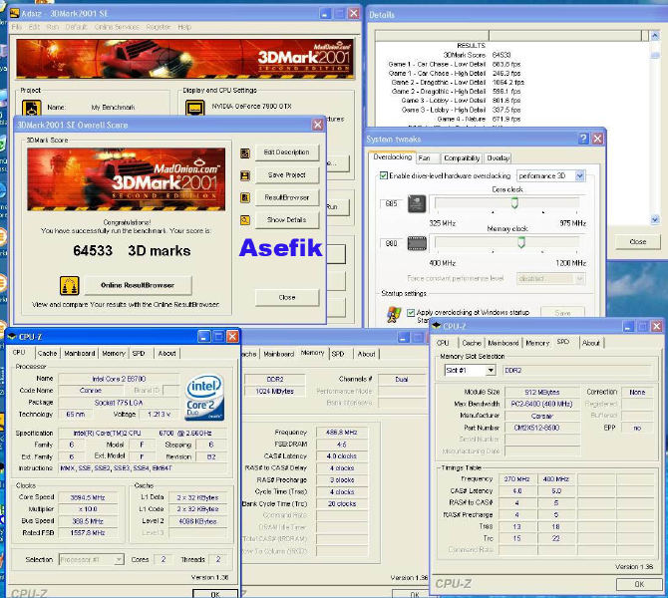Click CPU-Z title bar icon in left window
This screenshot has width=668, height=598.
(x=12, y=337)
